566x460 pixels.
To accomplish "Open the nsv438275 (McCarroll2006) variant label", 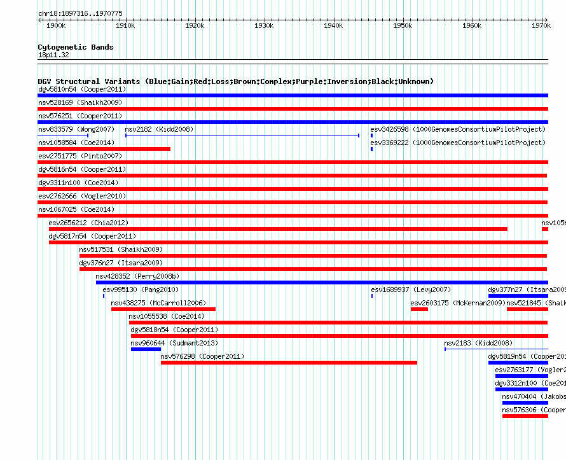I will click(x=158, y=303).
